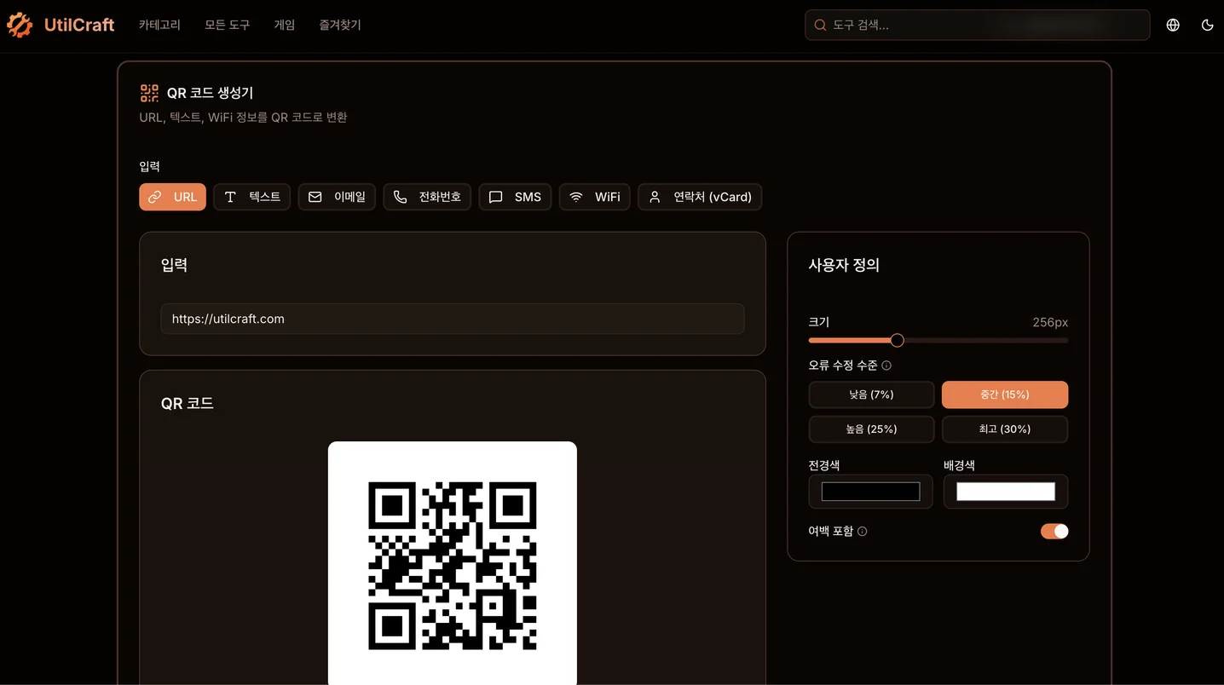Disable the 여백 포함 toggle
Image resolution: width=1224 pixels, height=685 pixels.
[x=1054, y=531]
